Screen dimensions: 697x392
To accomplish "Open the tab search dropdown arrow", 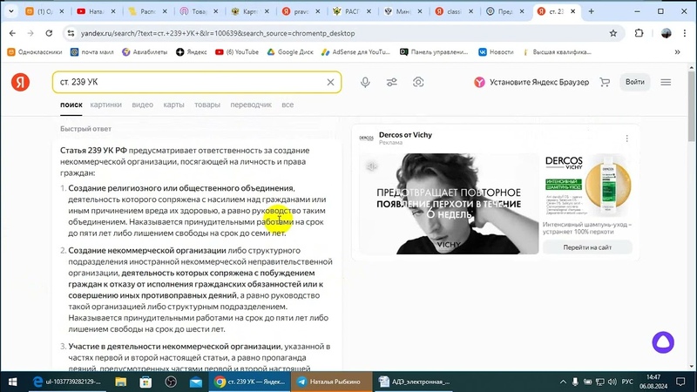I will tap(11, 11).
